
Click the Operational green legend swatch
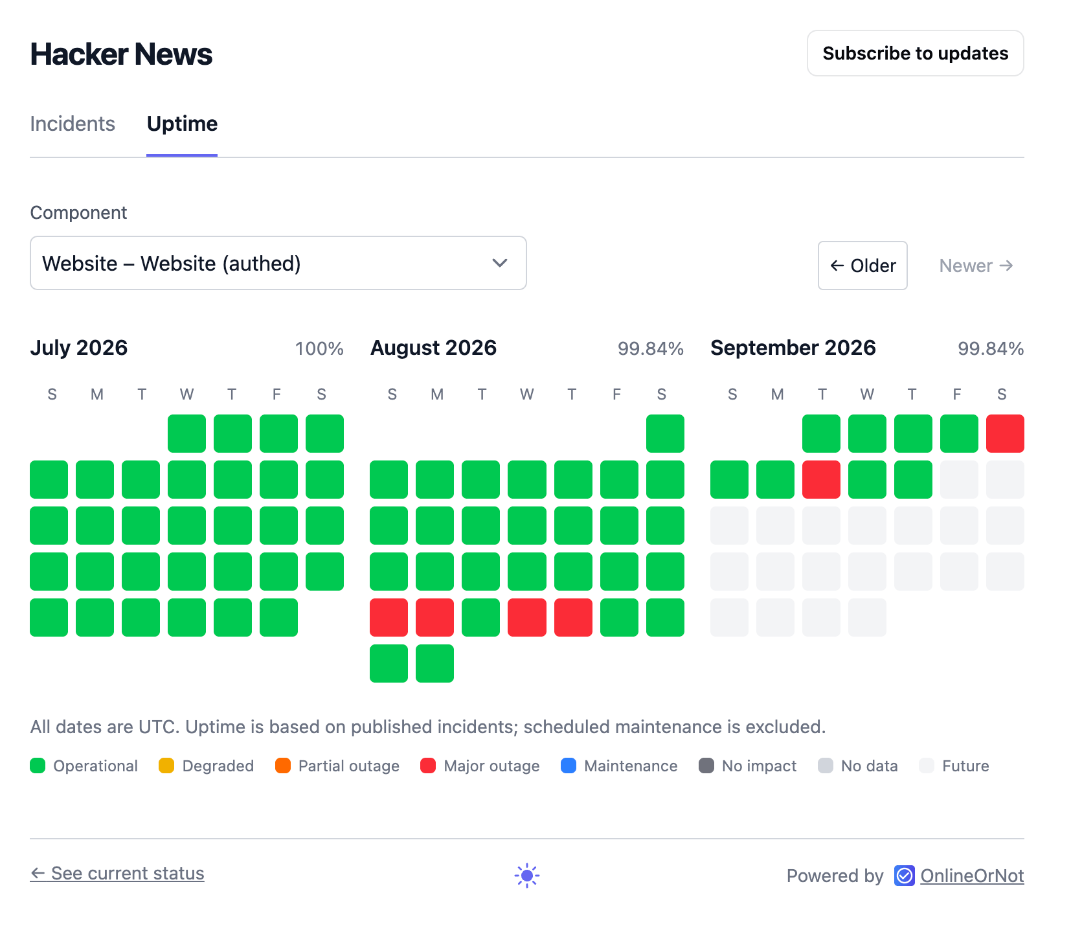[38, 766]
